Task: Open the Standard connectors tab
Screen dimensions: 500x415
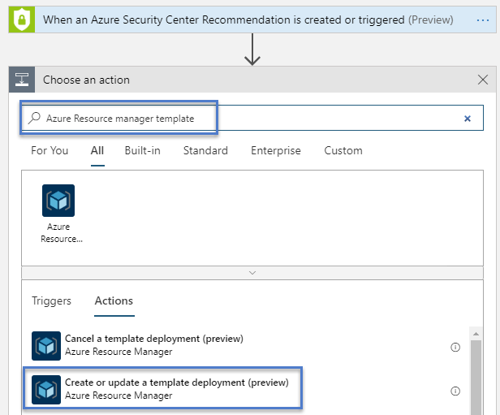Action: [205, 150]
